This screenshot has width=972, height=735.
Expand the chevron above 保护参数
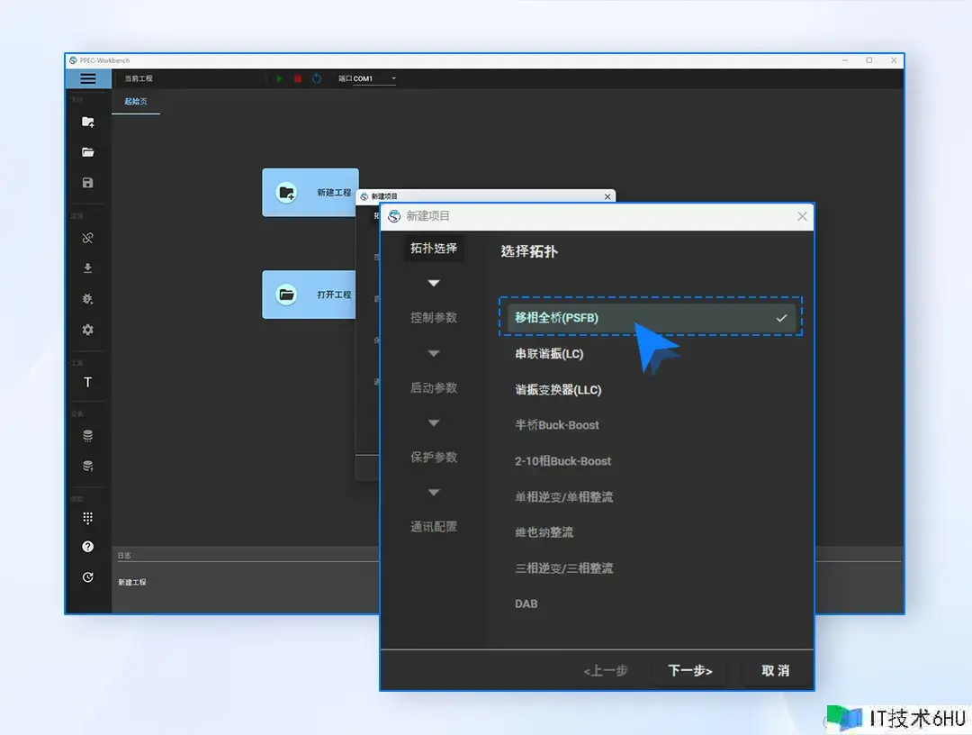[434, 422]
